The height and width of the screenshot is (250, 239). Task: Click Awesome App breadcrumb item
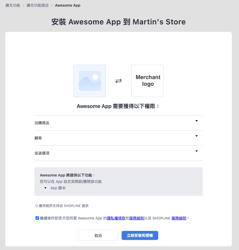[68, 5]
